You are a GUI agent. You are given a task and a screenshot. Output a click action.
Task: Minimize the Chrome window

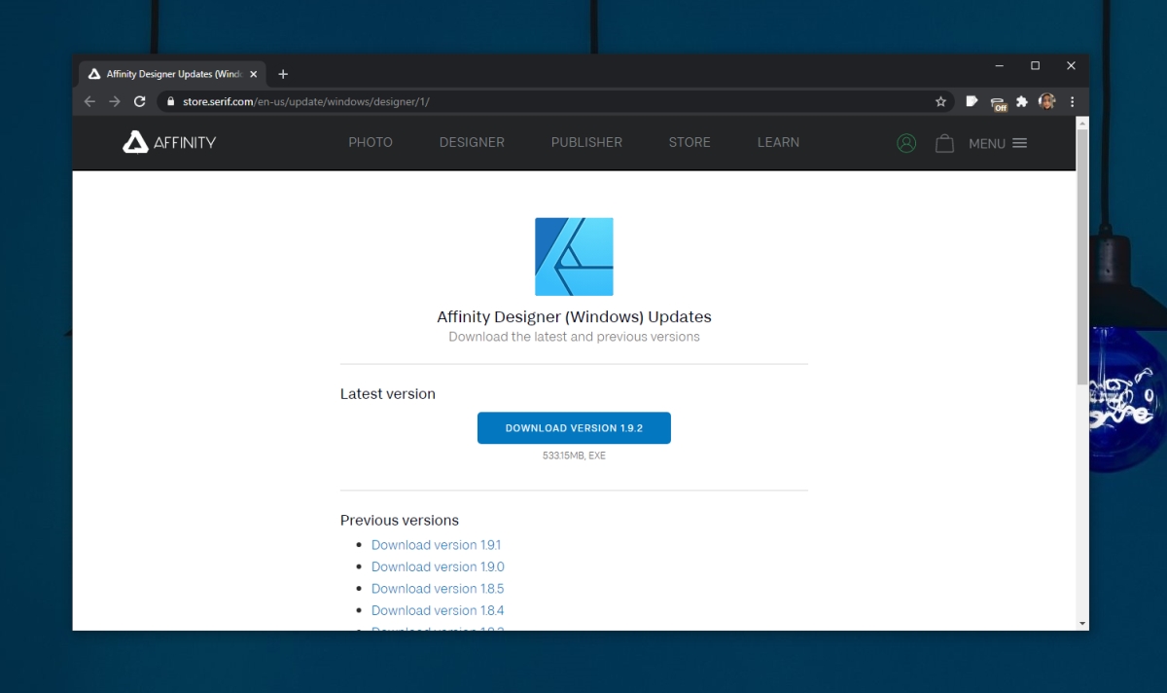point(1000,65)
